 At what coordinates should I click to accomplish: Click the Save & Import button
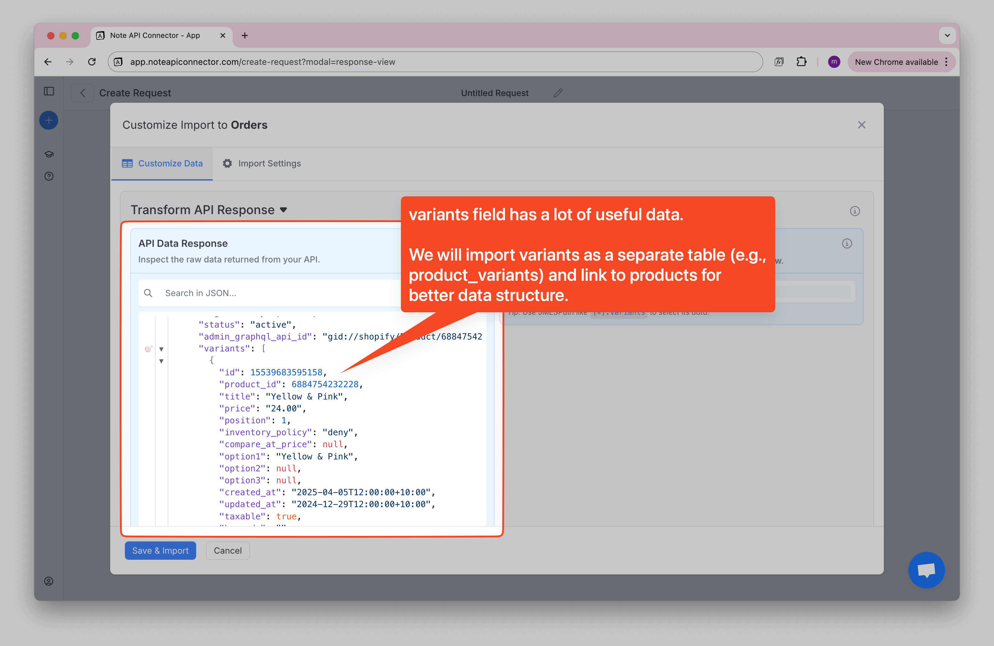pyautogui.click(x=160, y=551)
